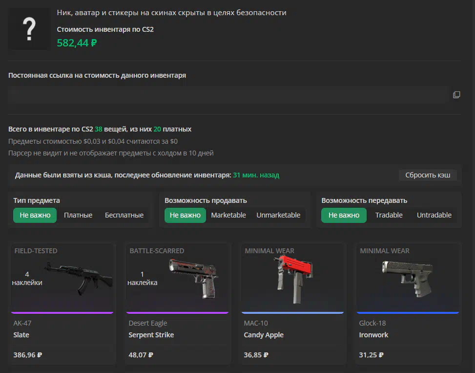This screenshot has width=475, height=373.
Task: Click the total inventory value 582,44 ₽
Action: click(77, 43)
